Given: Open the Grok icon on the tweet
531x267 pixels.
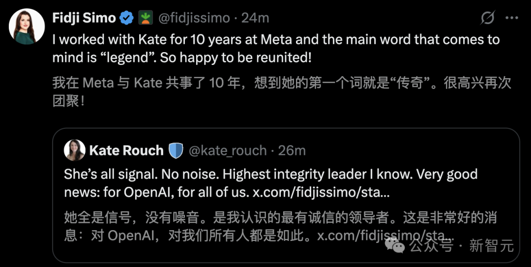Looking at the screenshot, I should pos(487,19).
